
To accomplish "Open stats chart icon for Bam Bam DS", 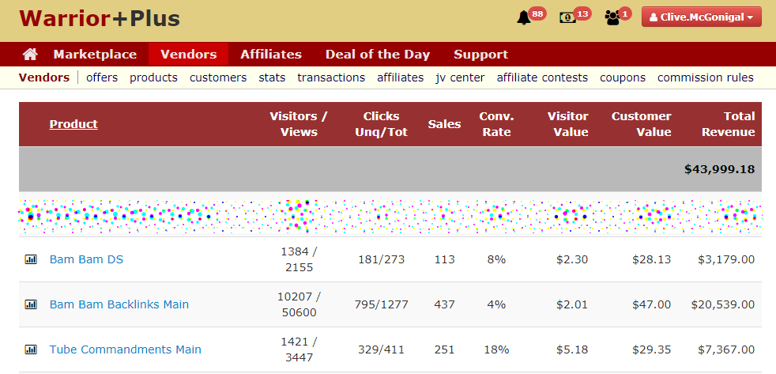I will point(31,259).
